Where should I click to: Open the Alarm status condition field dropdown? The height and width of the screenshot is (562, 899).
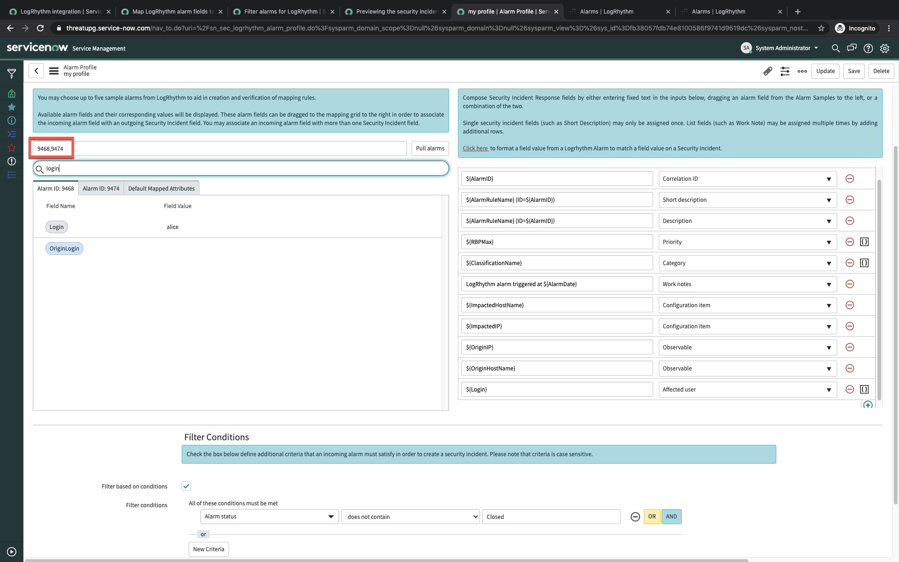point(269,517)
